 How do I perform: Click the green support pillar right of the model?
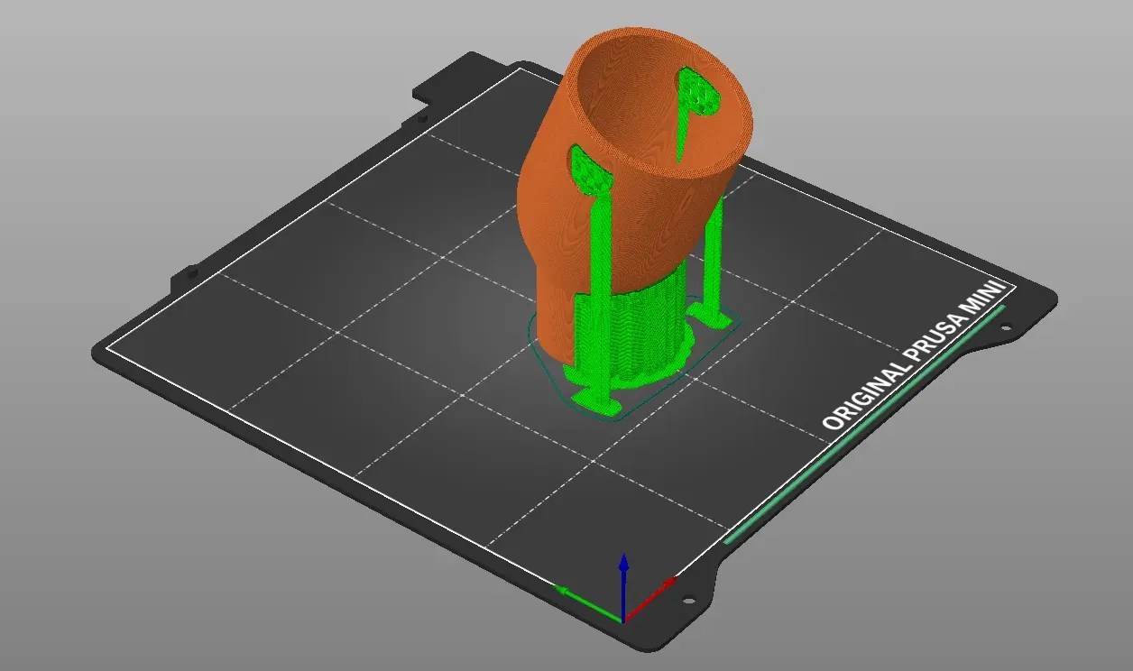pyautogui.click(x=714, y=262)
